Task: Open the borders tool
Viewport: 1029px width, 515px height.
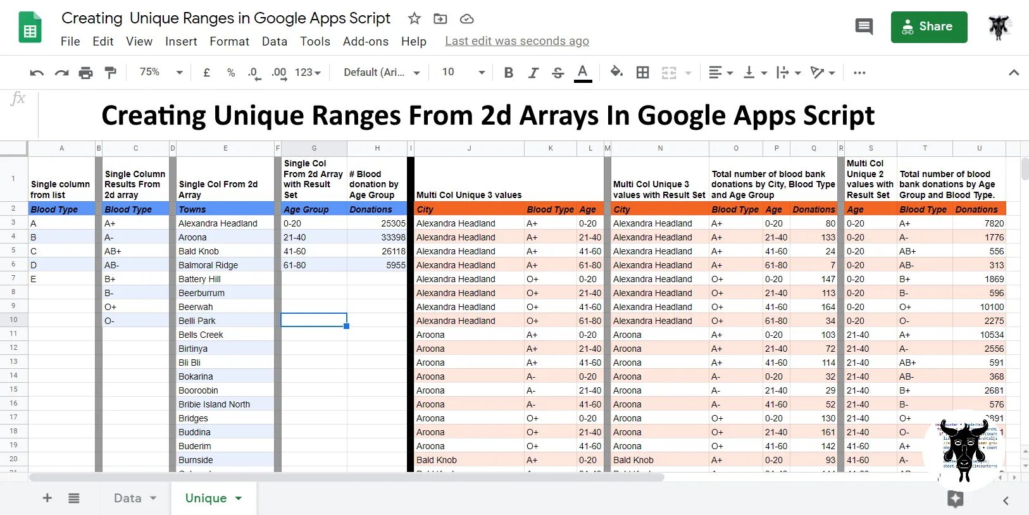Action: tap(642, 73)
